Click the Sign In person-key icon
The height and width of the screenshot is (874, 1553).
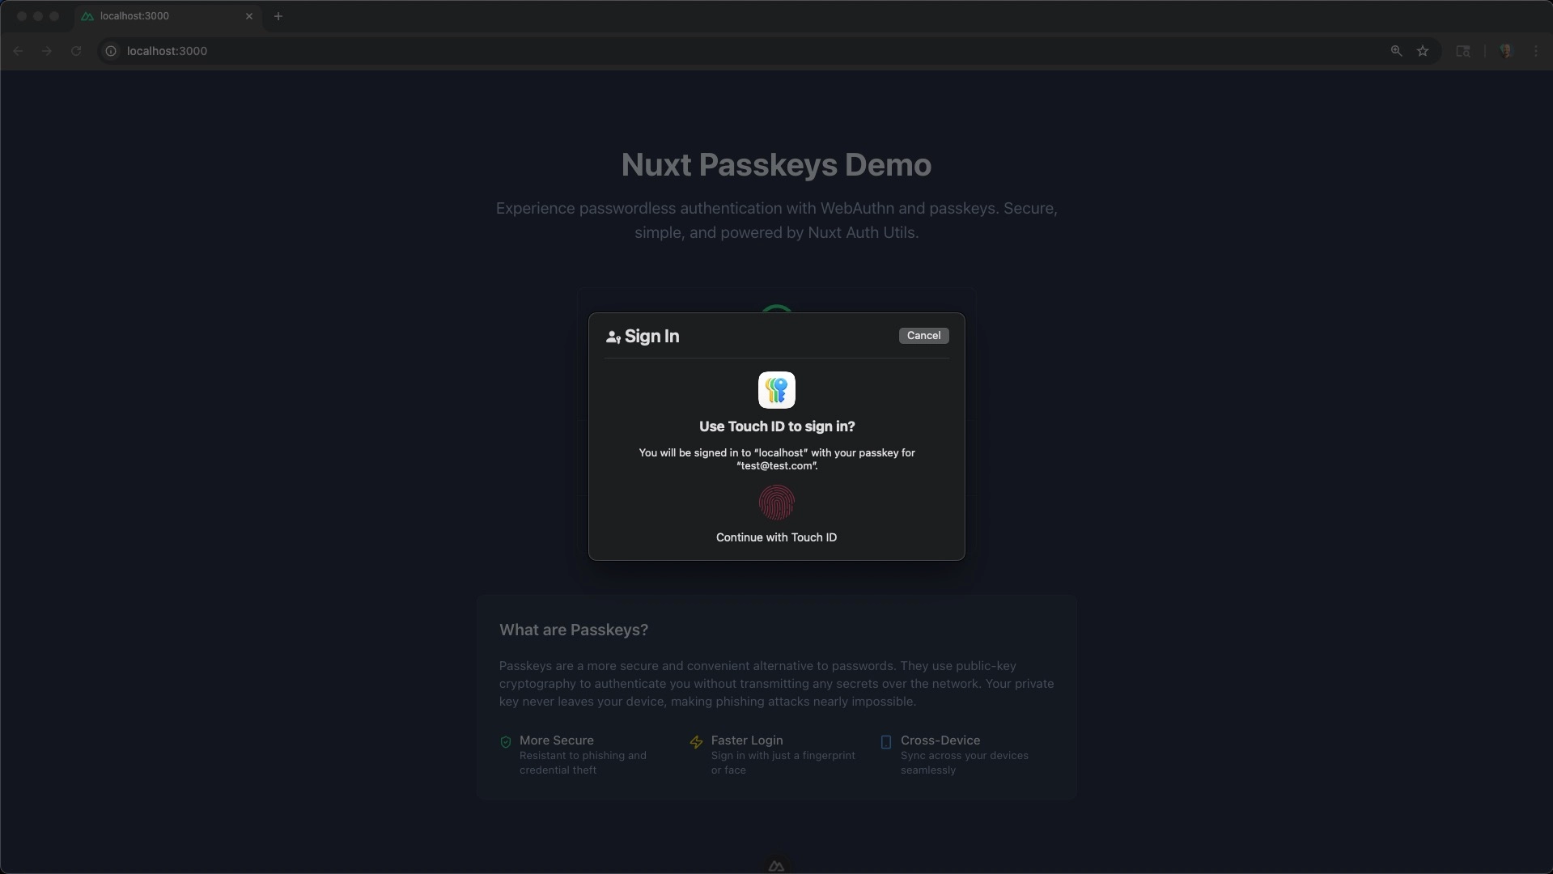click(x=613, y=337)
